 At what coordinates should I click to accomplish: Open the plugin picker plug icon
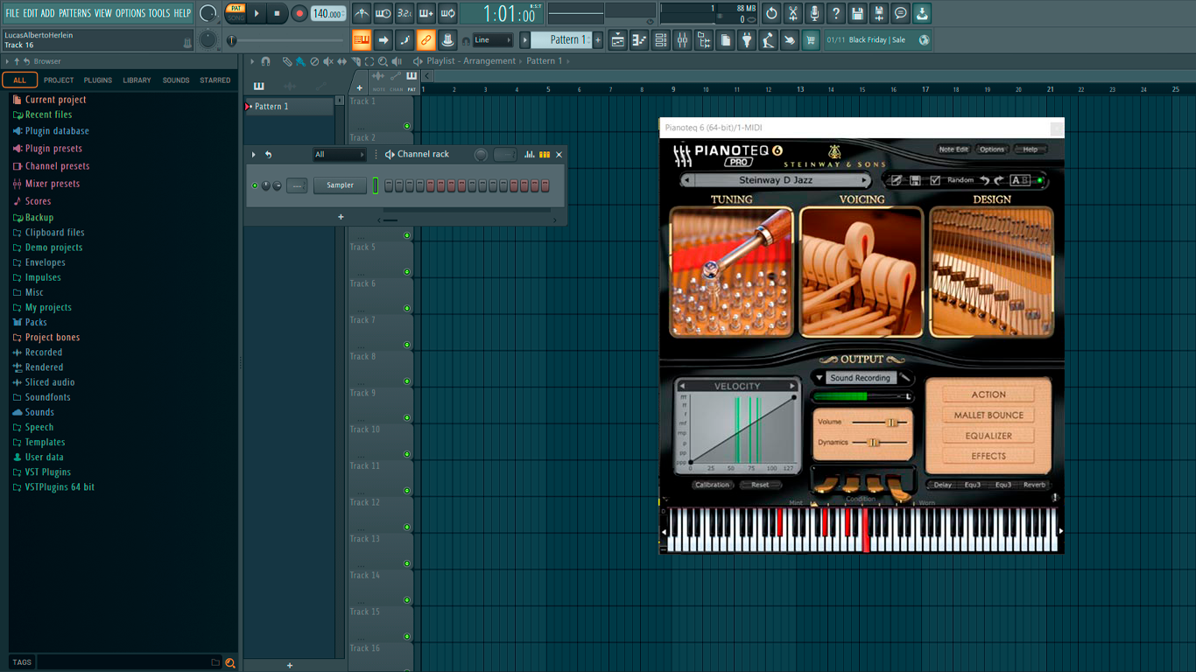747,39
